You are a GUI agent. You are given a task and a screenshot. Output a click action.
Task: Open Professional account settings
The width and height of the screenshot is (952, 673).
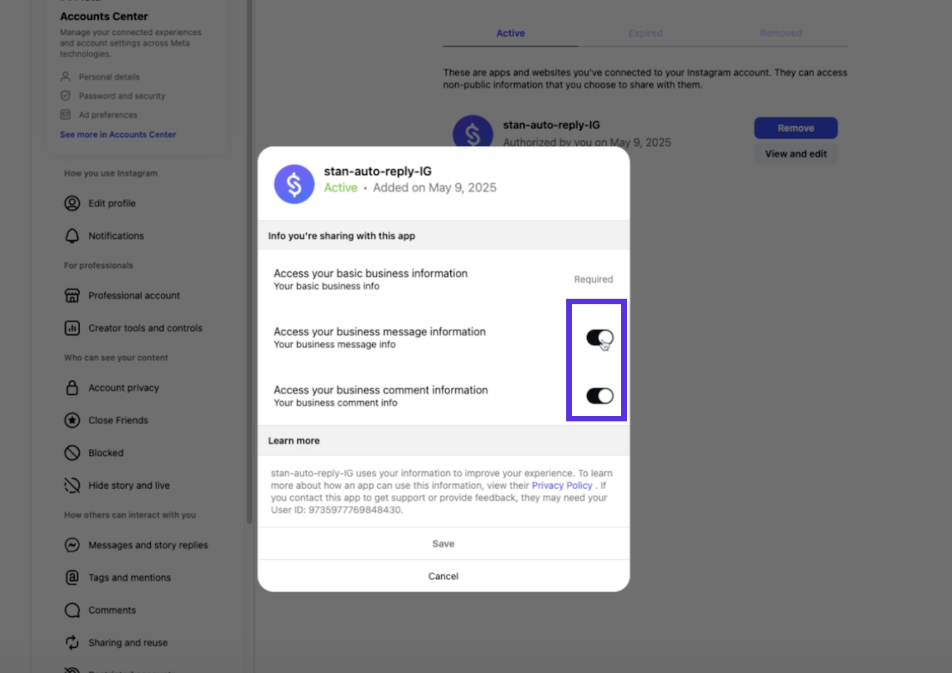[x=134, y=295]
